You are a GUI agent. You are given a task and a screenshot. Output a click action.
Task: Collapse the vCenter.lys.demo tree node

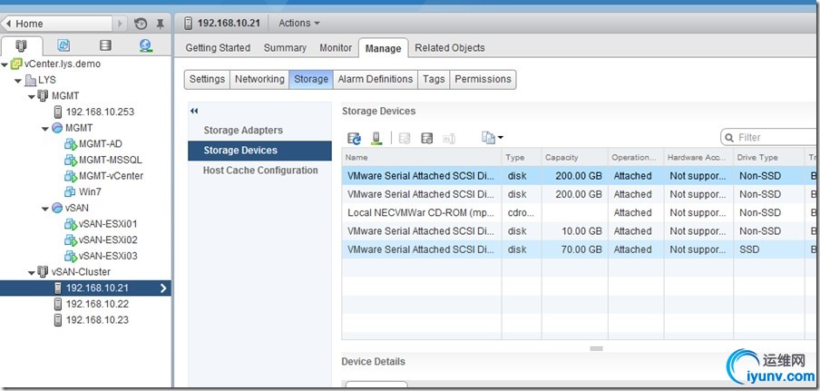(x=5, y=64)
